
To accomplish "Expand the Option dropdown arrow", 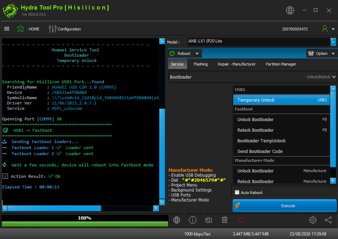I will [333, 53].
